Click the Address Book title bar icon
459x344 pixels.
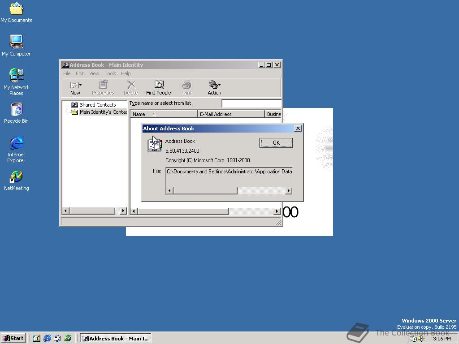pyautogui.click(x=65, y=65)
